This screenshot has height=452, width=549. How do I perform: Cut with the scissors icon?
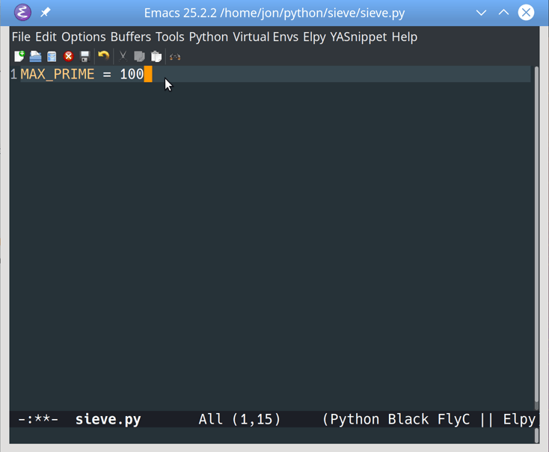tap(123, 56)
